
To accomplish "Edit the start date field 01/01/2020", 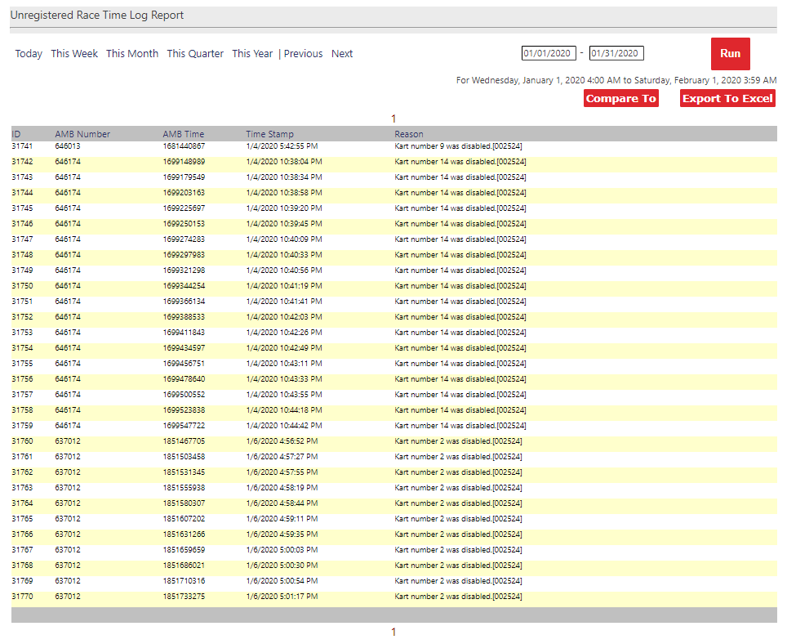I will [549, 53].
